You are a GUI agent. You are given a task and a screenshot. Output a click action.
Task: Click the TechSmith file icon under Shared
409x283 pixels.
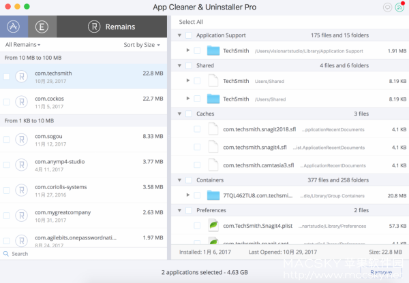(213, 80)
